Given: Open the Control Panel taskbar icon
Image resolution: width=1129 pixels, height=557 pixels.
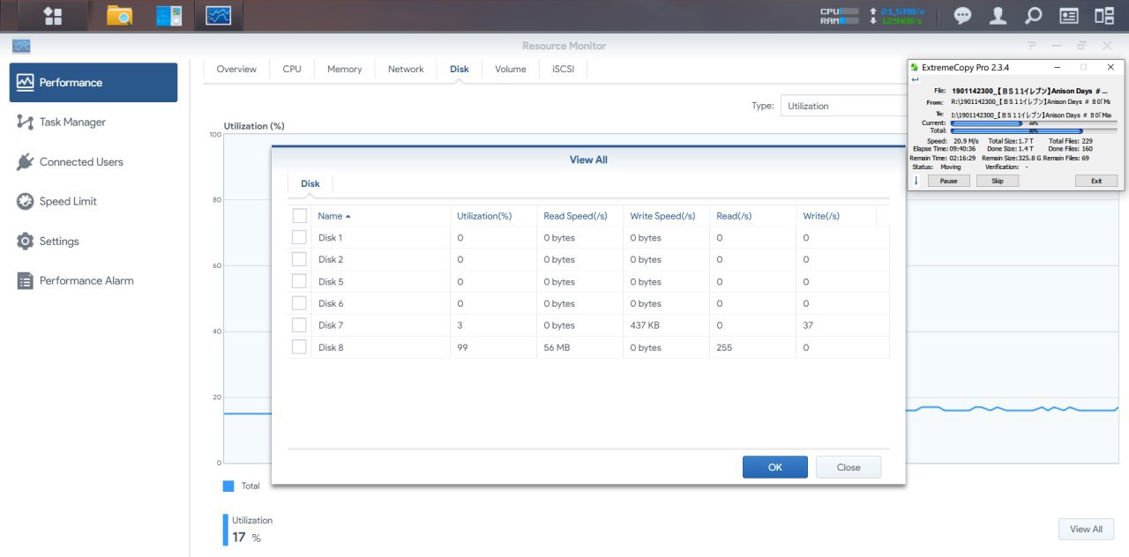Looking at the screenshot, I should 168,16.
